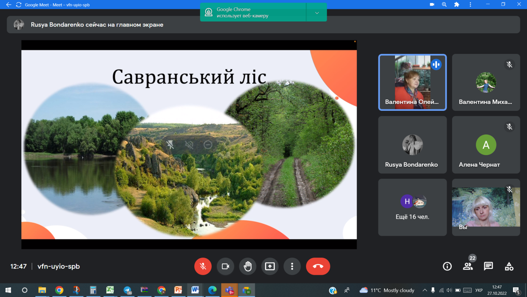The width and height of the screenshot is (527, 297).
Task: Open the three-dot more options menu
Action: click(292, 266)
